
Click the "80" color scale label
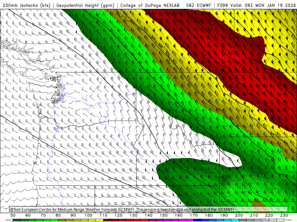(x=58, y=215)
